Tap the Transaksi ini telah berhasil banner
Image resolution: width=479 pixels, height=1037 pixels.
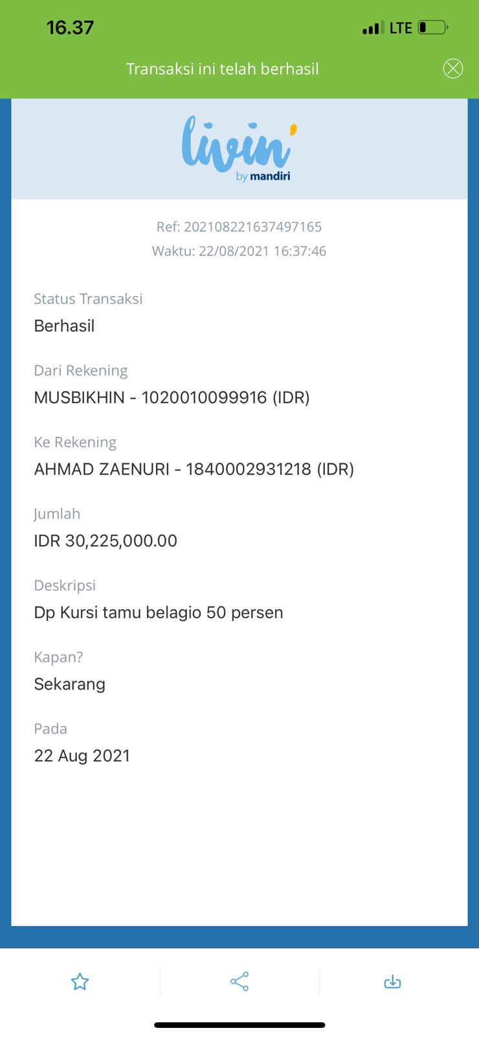222,69
